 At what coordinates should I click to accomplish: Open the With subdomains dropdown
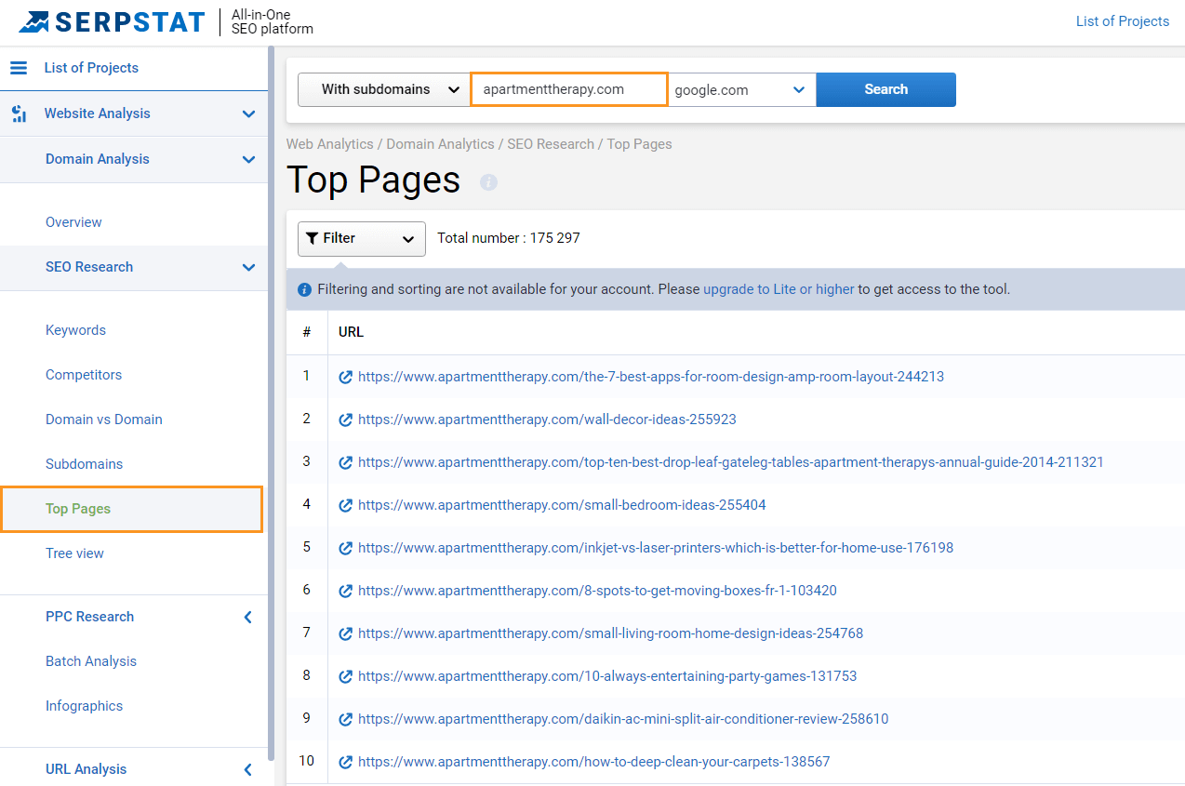coord(384,89)
